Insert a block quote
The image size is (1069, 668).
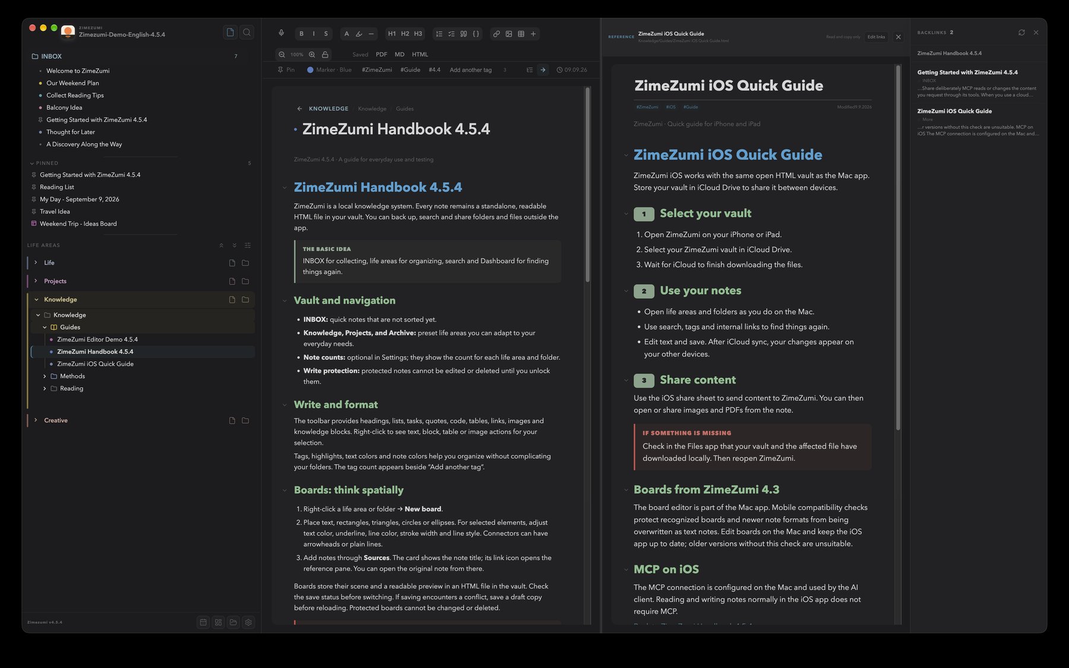click(x=464, y=34)
